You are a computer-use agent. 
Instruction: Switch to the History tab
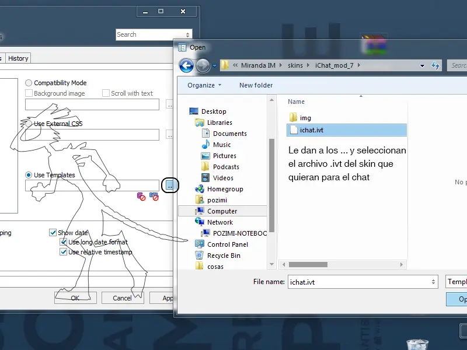click(18, 58)
